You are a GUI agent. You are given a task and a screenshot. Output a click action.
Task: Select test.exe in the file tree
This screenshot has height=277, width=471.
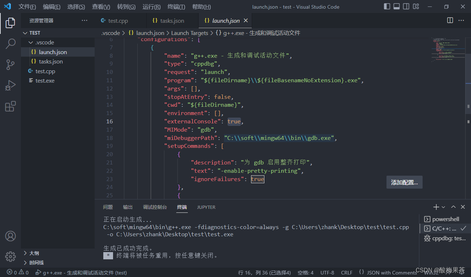click(58, 81)
